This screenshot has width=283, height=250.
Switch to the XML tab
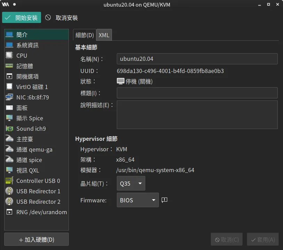click(104, 35)
